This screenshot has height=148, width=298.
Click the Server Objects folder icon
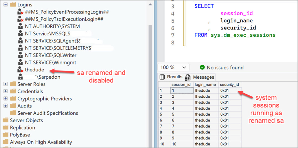point(5,120)
